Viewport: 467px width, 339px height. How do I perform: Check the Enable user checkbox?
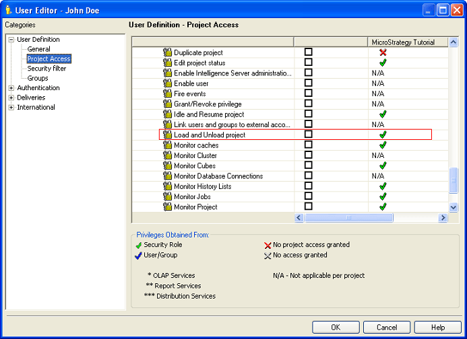point(309,83)
